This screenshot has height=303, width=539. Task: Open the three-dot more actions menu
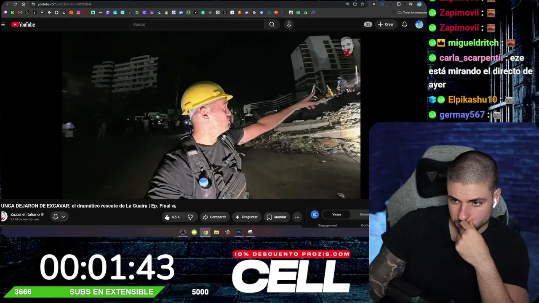coord(297,217)
